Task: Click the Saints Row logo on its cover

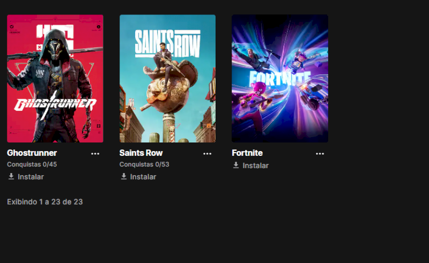Action: [167, 43]
